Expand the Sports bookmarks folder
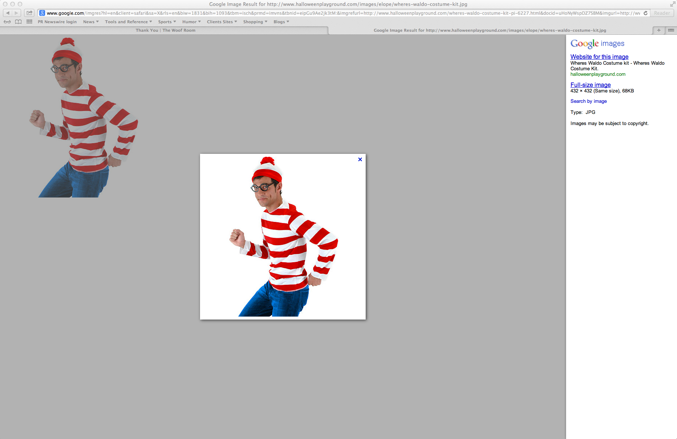Viewport: 677px width, 439px height. (x=167, y=22)
